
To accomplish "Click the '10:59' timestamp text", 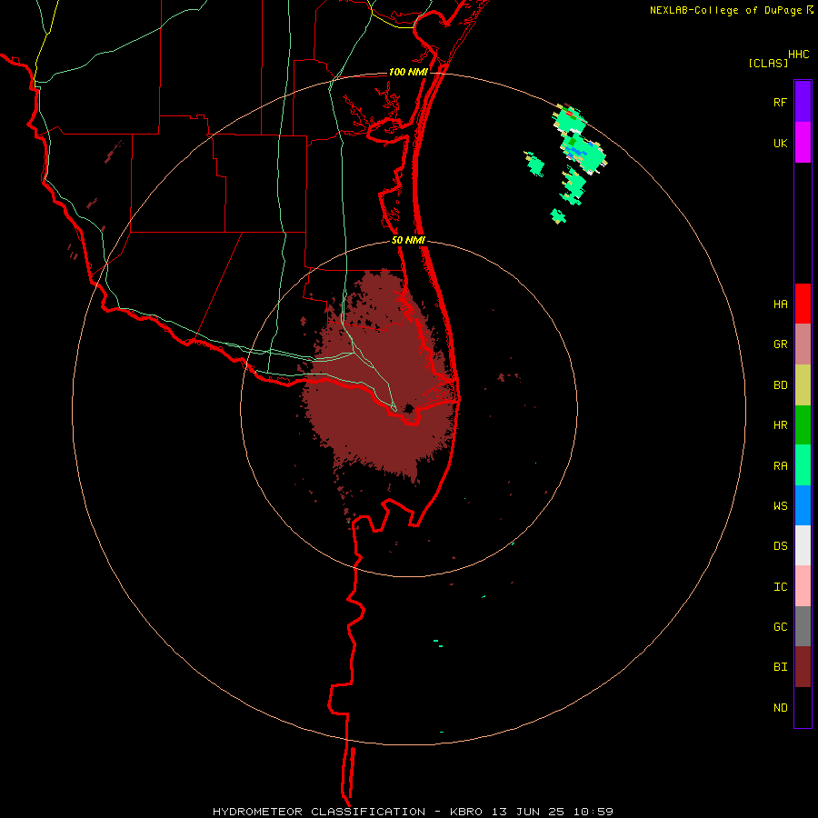I will (594, 812).
